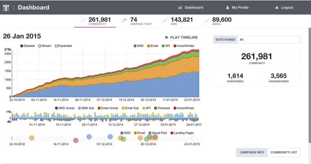Select the 143,821 SMS stat tab
The height and width of the screenshot is (164, 311).
pyautogui.click(x=177, y=21)
